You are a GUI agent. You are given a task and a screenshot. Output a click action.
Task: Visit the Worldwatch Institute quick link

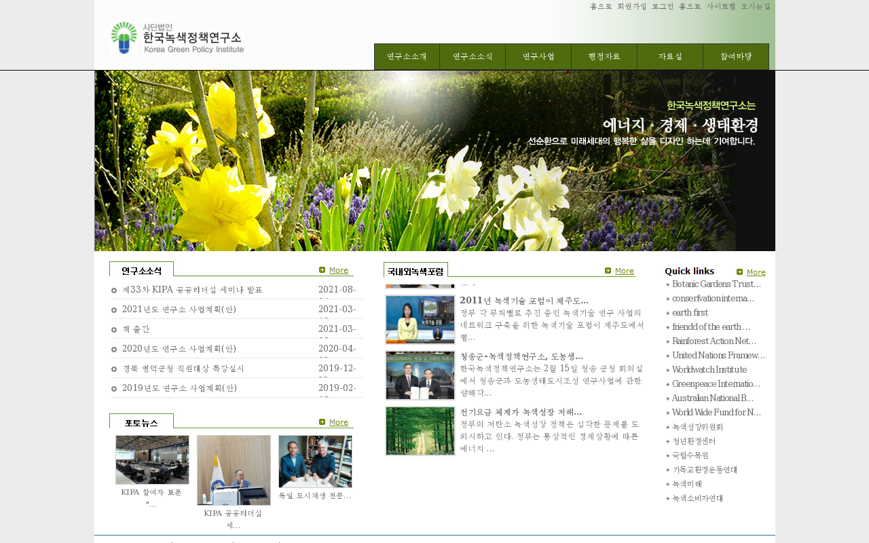[709, 370]
